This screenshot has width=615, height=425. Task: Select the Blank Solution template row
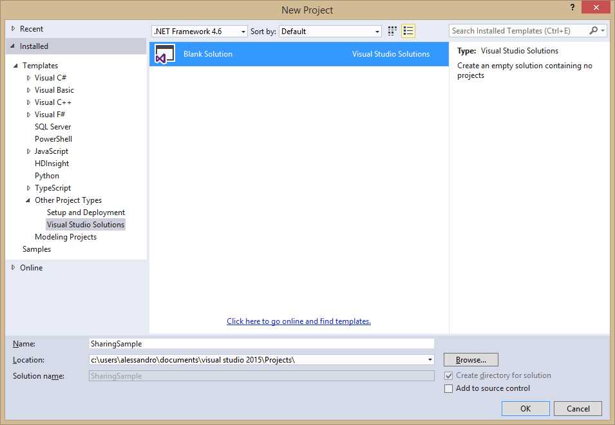(x=299, y=54)
